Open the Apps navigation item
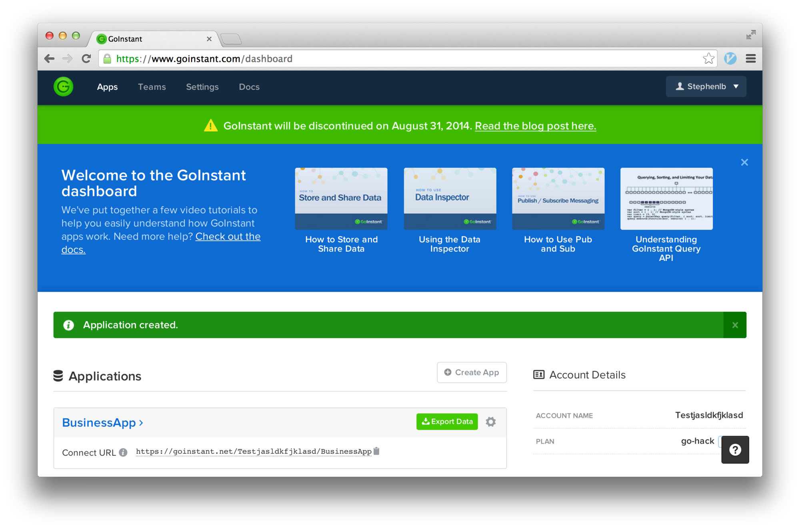The image size is (800, 529). click(x=107, y=87)
